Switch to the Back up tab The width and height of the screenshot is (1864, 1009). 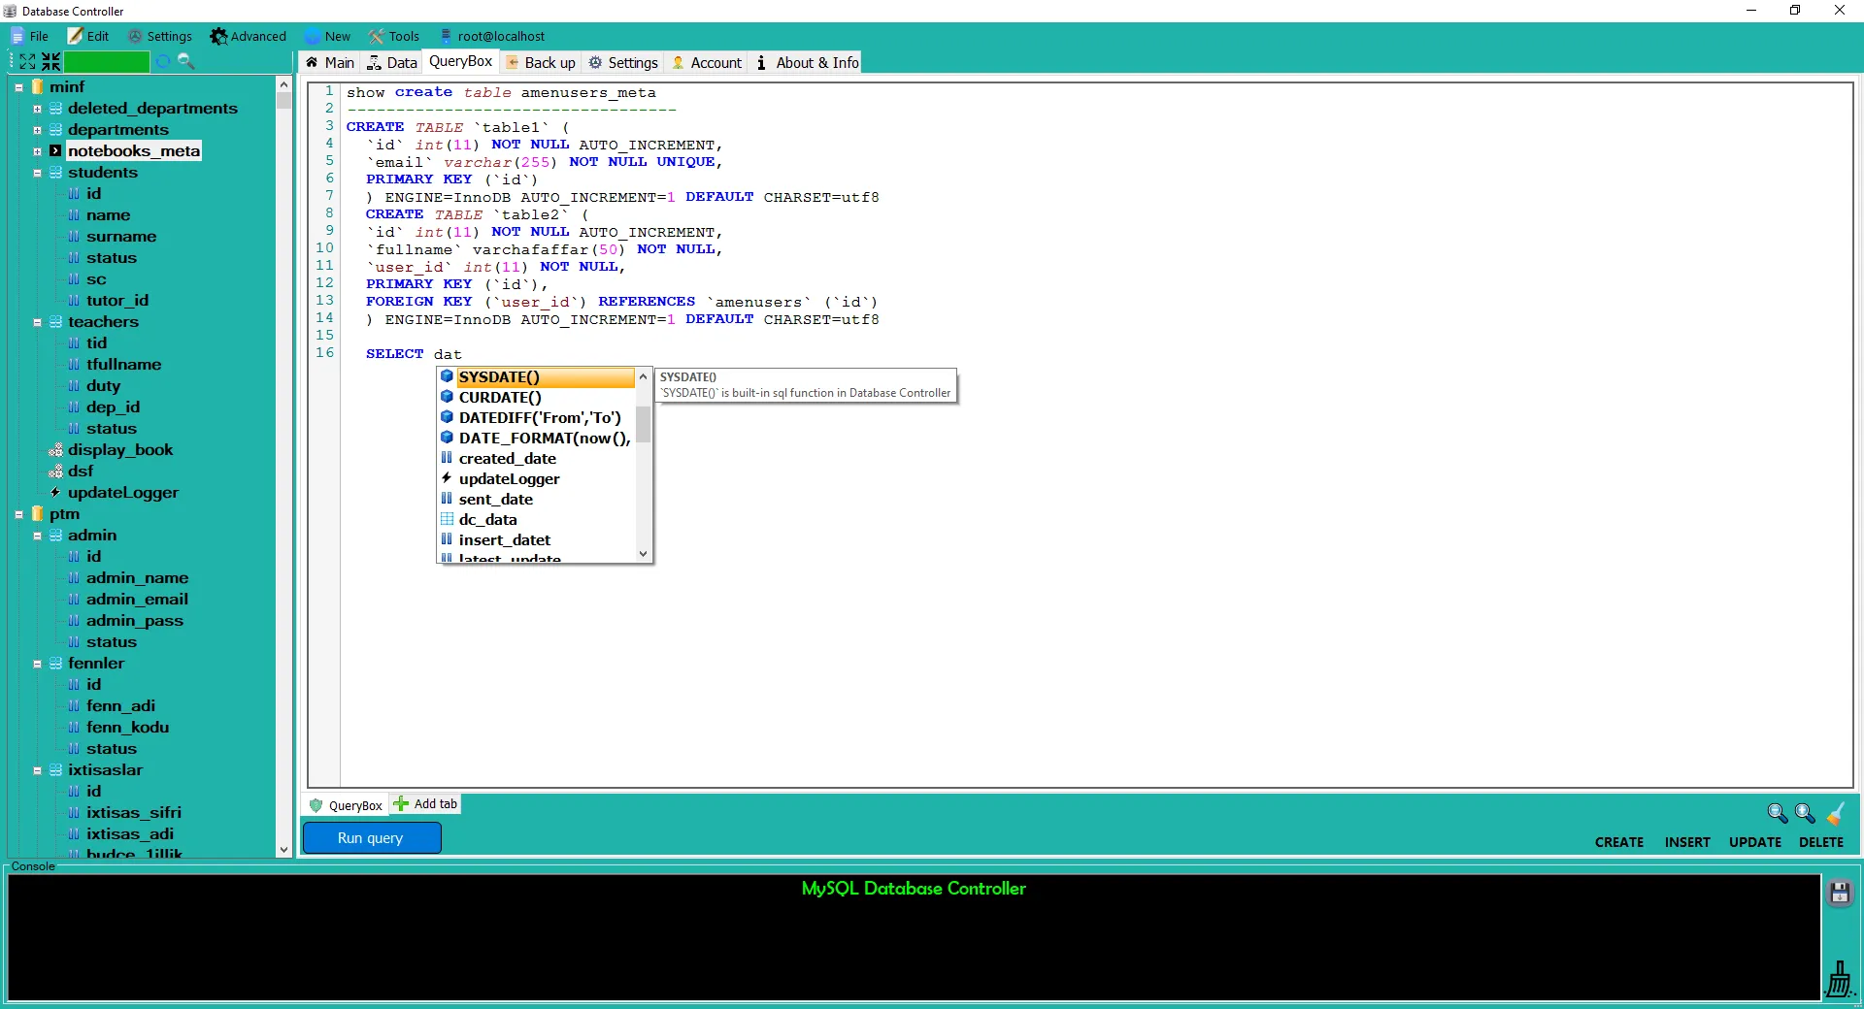(x=541, y=63)
